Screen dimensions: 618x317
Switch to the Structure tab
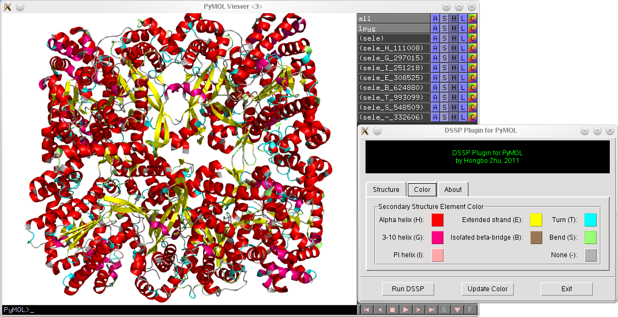[386, 190]
